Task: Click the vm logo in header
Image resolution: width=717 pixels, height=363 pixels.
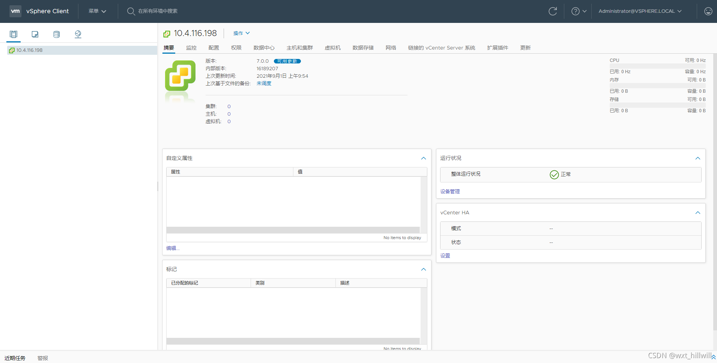Action: tap(15, 11)
